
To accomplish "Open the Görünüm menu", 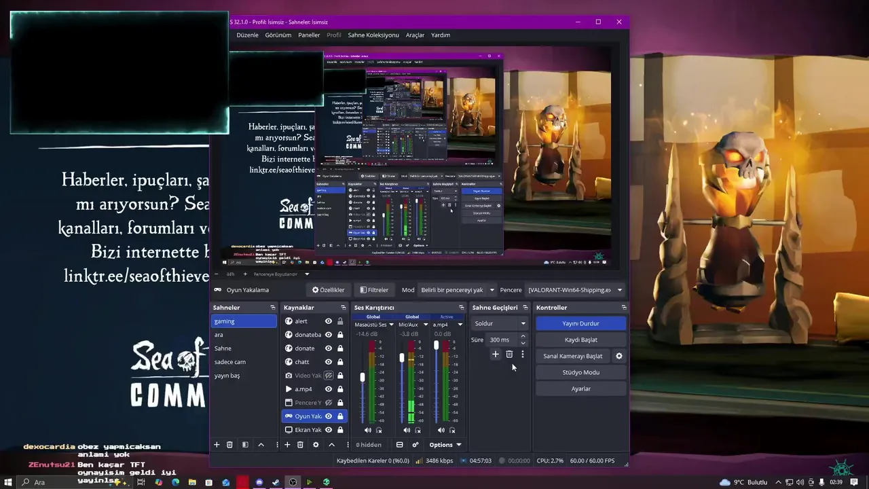I will (x=278, y=35).
